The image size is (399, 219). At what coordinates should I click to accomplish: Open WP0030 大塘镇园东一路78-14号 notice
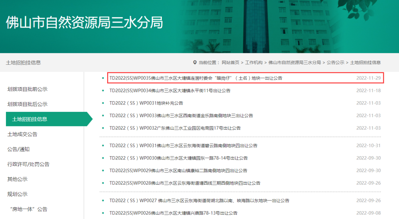pyautogui.click(x=178, y=158)
